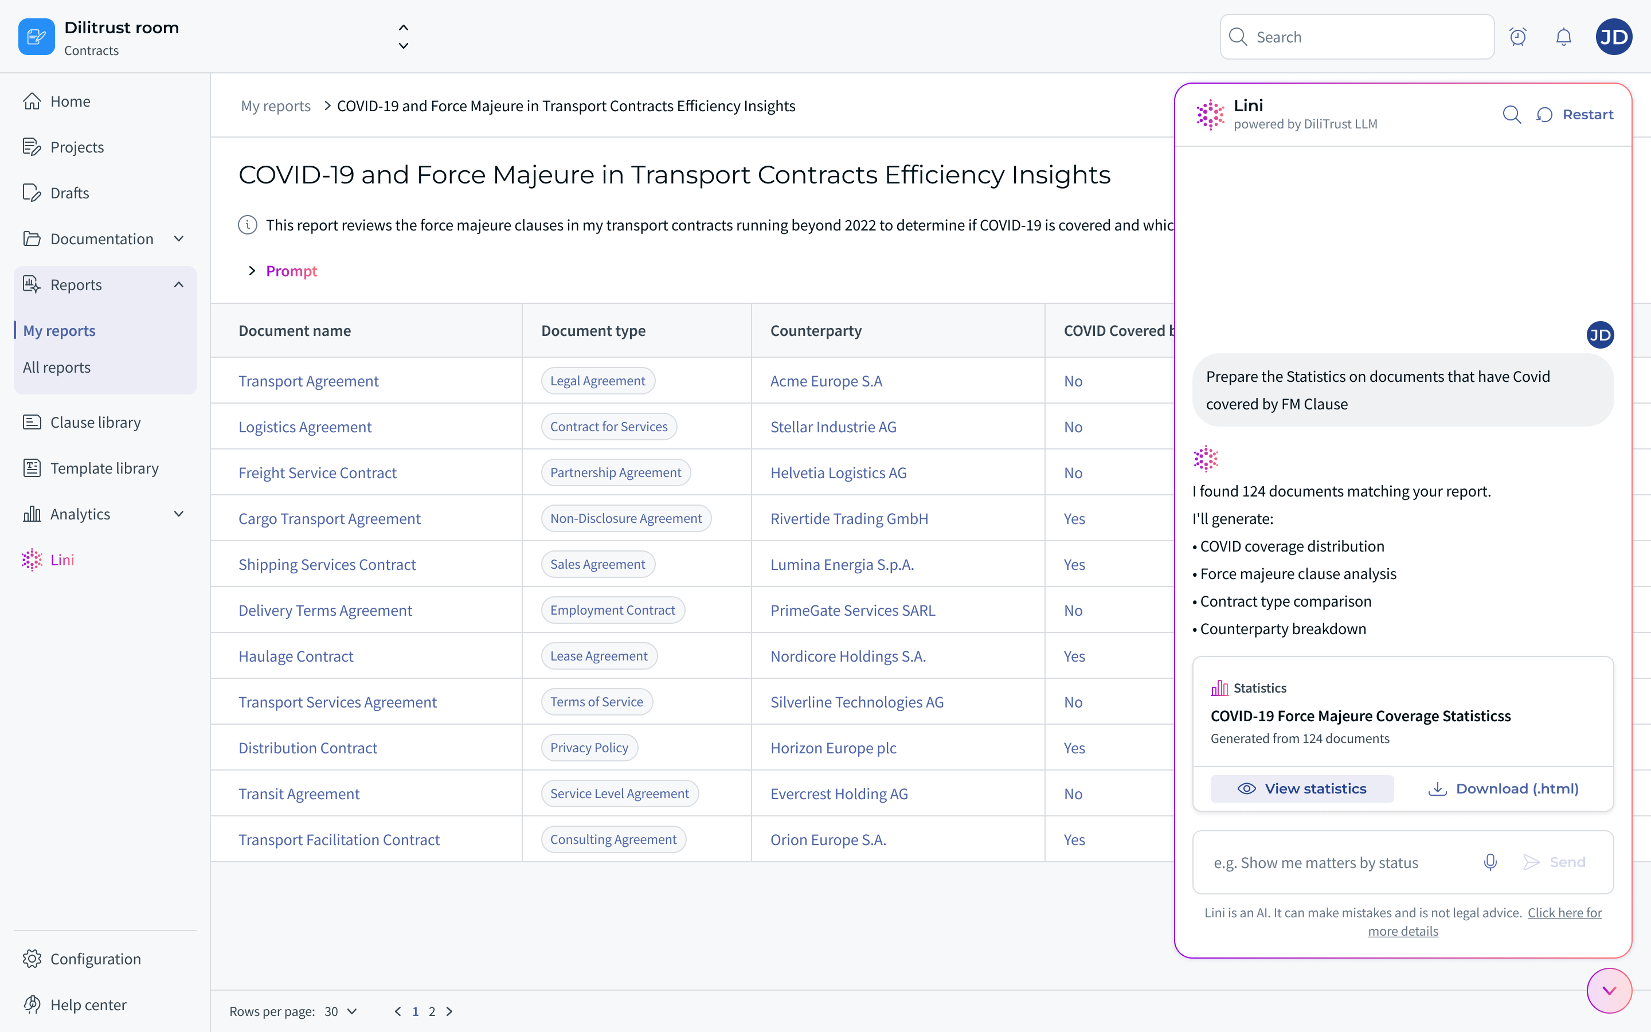Click the Reports sidebar icon
Screen dimensions: 1651x1032
coord(32,284)
